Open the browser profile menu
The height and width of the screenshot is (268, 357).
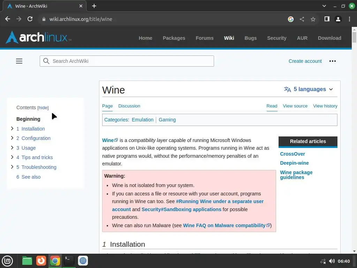click(338, 19)
